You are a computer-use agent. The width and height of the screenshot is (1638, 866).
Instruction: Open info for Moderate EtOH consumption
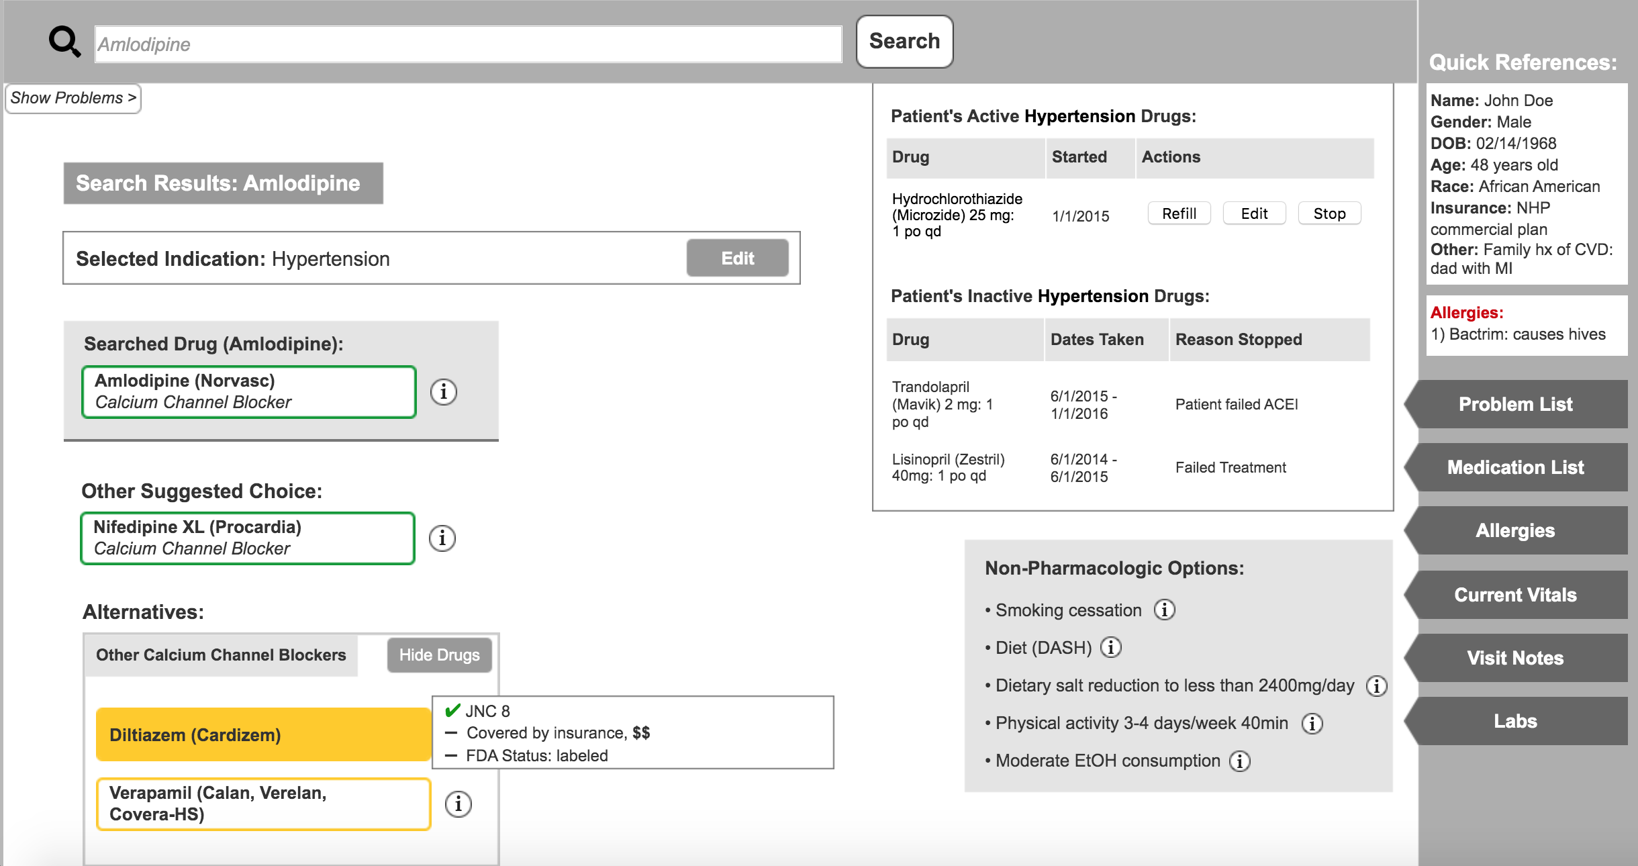(1241, 761)
